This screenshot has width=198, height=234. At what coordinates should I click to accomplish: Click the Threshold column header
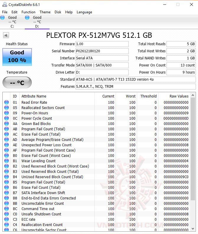148,96
